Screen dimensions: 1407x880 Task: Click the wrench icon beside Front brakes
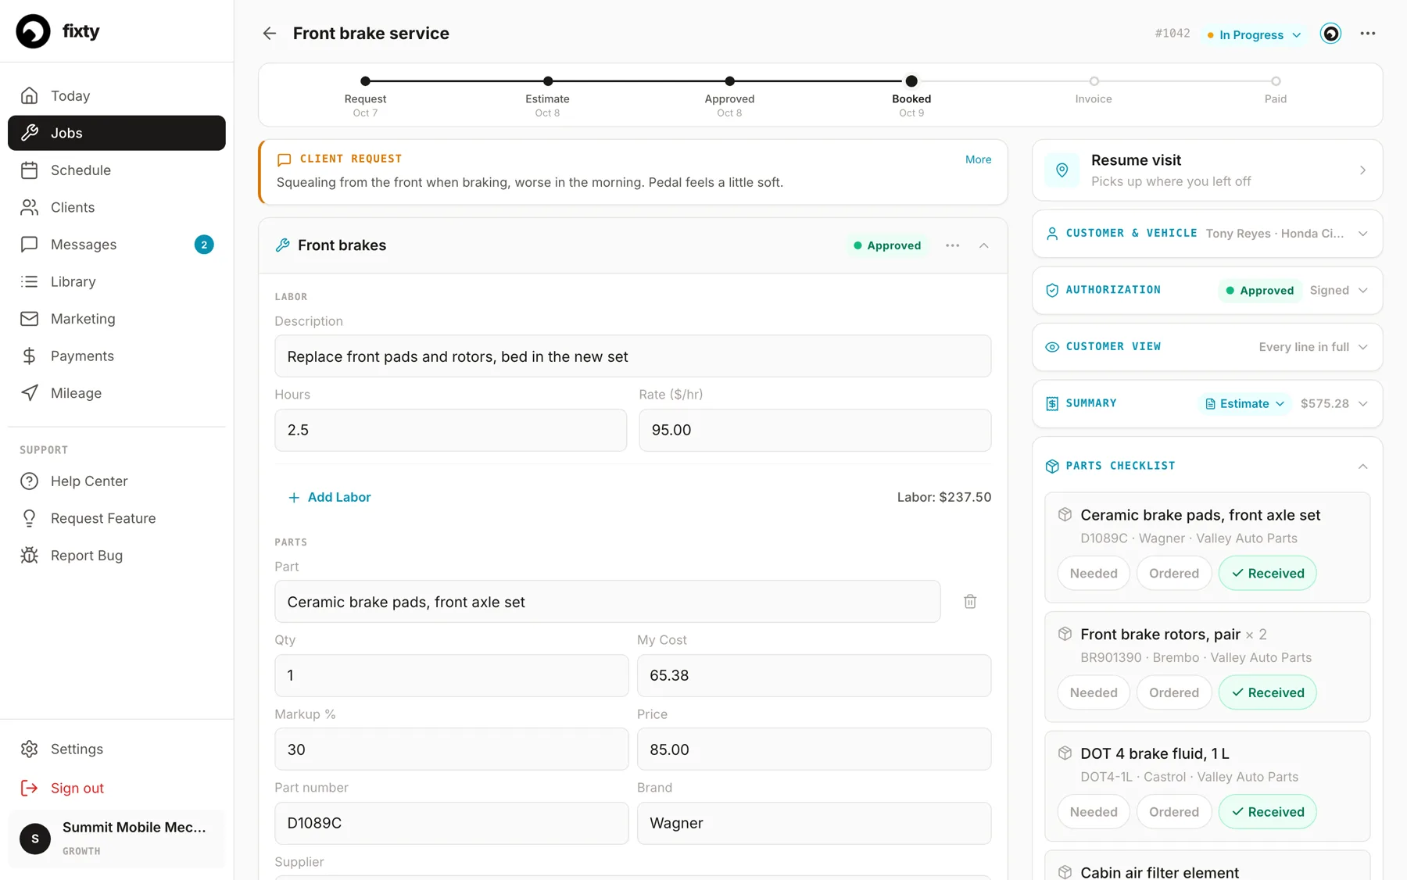click(283, 245)
